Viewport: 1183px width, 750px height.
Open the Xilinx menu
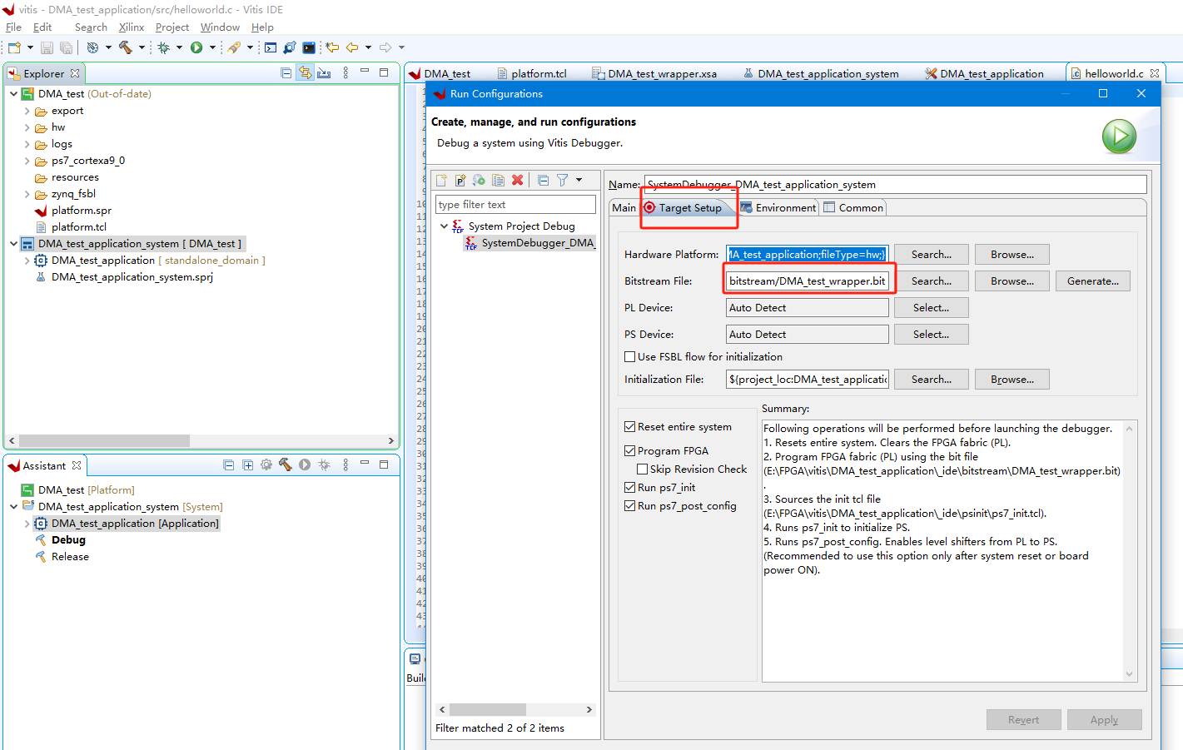coord(131,27)
